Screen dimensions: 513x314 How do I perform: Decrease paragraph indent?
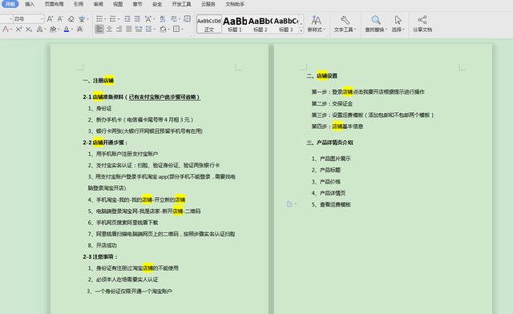127,19
